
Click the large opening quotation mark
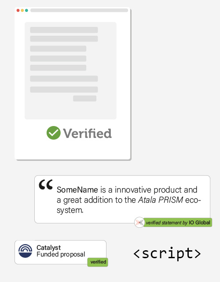[46, 184]
